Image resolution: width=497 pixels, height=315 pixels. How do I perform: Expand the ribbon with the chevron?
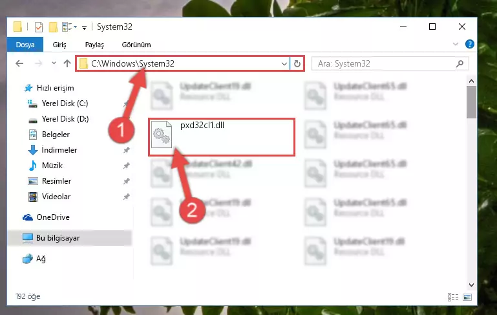[456, 44]
